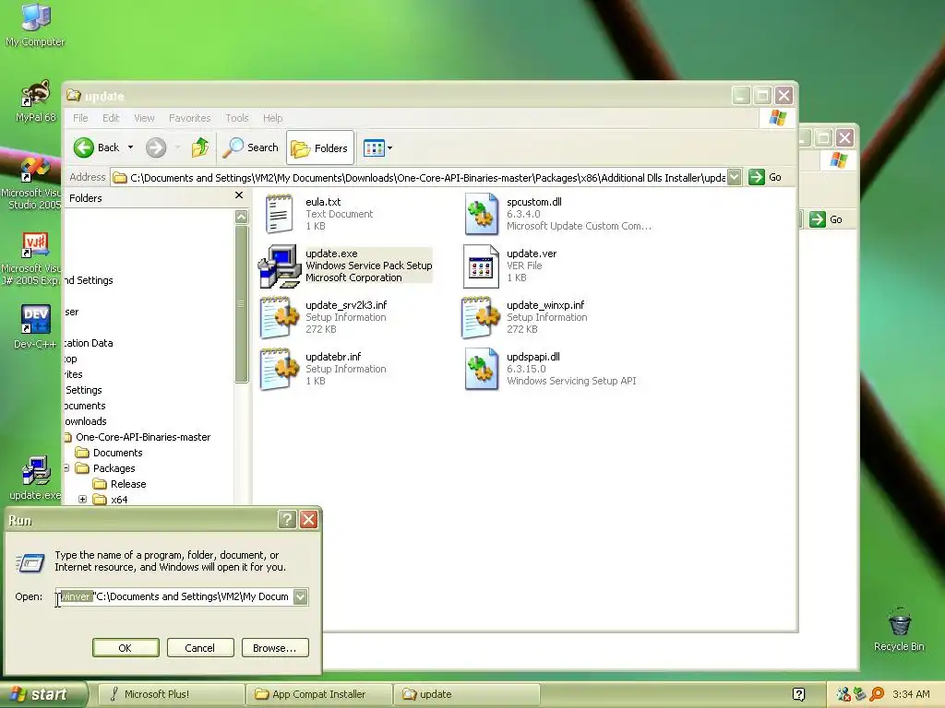The height and width of the screenshot is (708, 945).
Task: Select the spcustom.dll file icon
Action: [482, 214]
